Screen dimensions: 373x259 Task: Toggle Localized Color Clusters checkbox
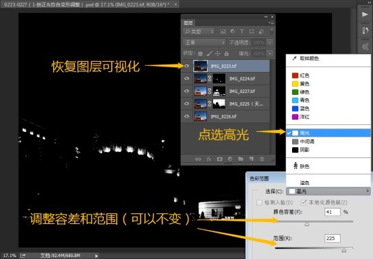pos(304,202)
